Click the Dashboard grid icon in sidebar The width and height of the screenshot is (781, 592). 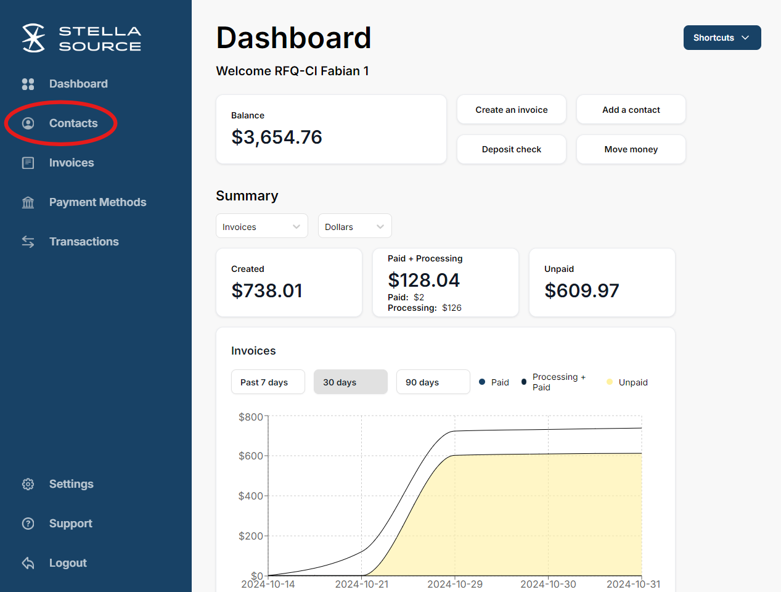28,84
